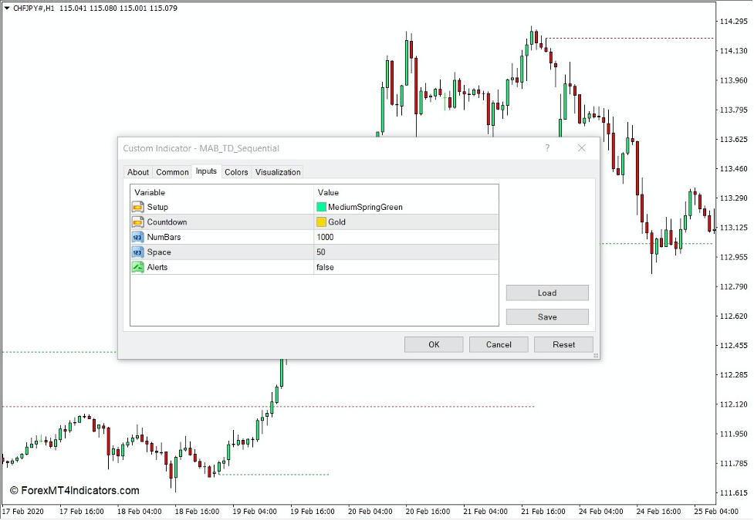754x521 pixels.
Task: Open the About tab
Action: pos(137,171)
